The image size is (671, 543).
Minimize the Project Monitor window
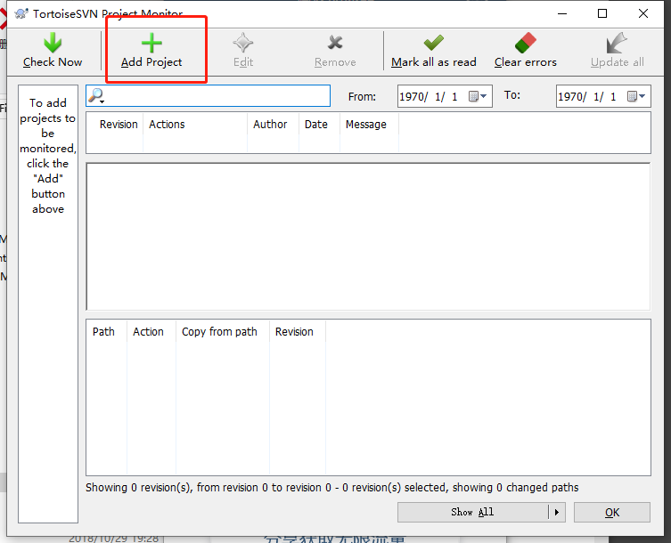click(562, 13)
